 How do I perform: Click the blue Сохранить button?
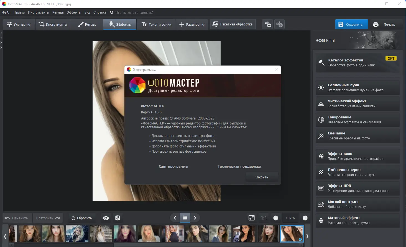coord(351,24)
